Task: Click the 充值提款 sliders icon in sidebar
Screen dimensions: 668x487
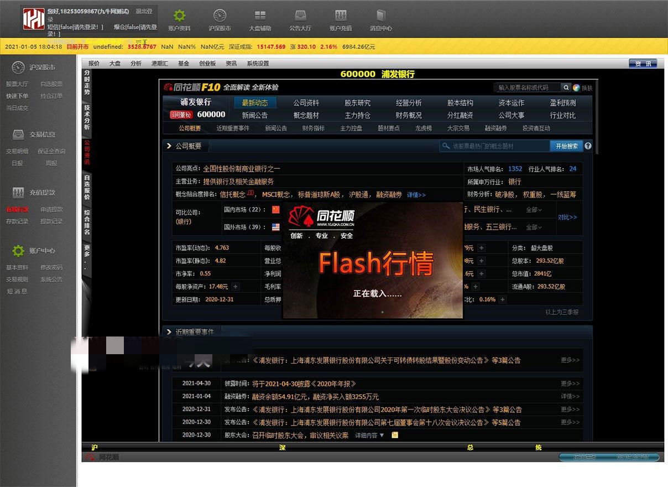Action: click(18, 192)
